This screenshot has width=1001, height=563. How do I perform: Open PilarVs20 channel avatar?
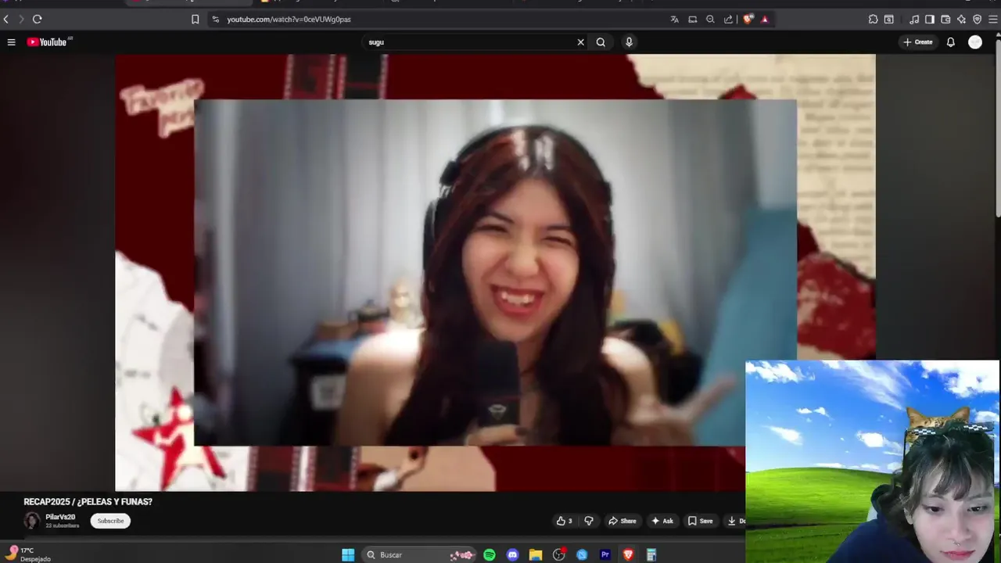(32, 521)
